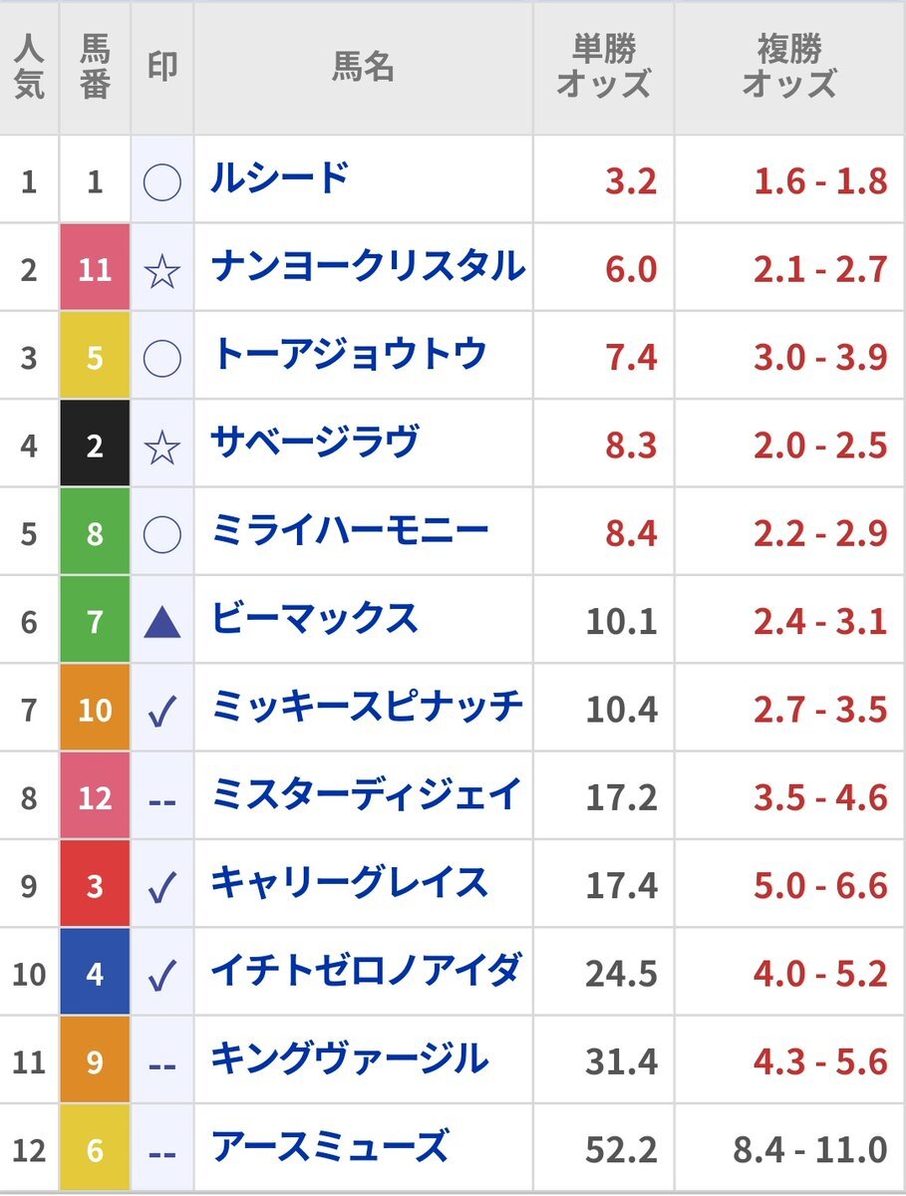Sort by the 単勝オッズ column header
Image resolution: width=906 pixels, height=1196 pixels.
tap(603, 68)
